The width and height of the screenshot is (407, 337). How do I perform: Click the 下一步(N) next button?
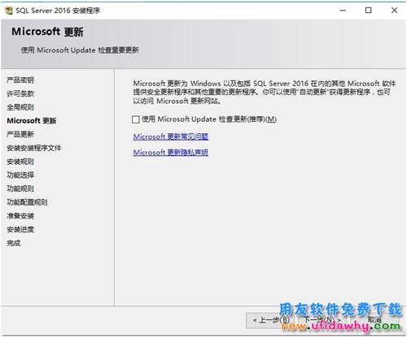click(x=322, y=321)
